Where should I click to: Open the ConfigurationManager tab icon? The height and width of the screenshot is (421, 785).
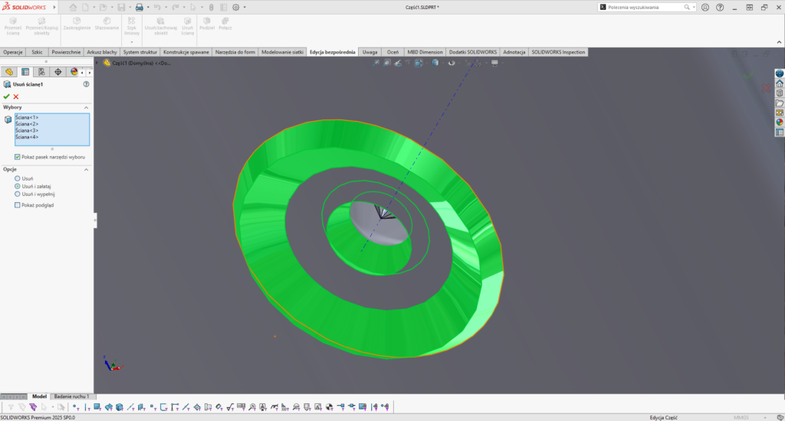pyautogui.click(x=41, y=72)
